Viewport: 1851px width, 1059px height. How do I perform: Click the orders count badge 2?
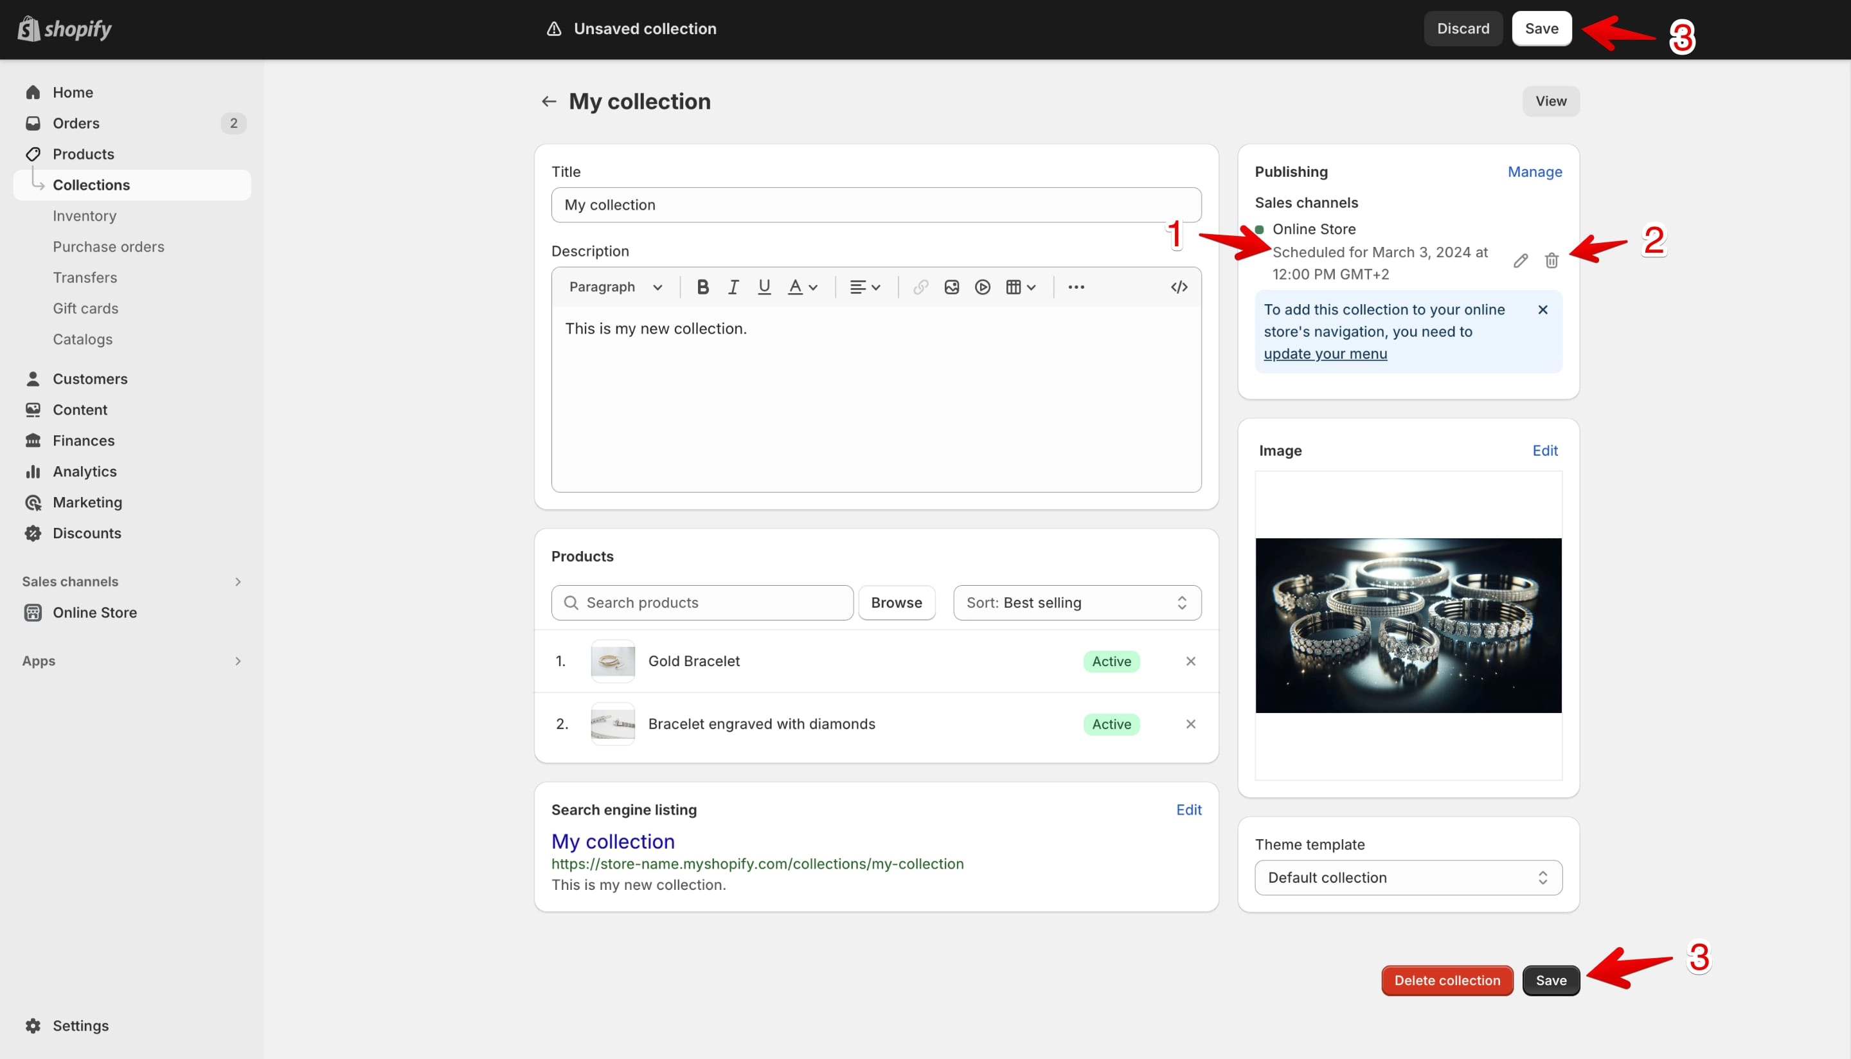233,123
